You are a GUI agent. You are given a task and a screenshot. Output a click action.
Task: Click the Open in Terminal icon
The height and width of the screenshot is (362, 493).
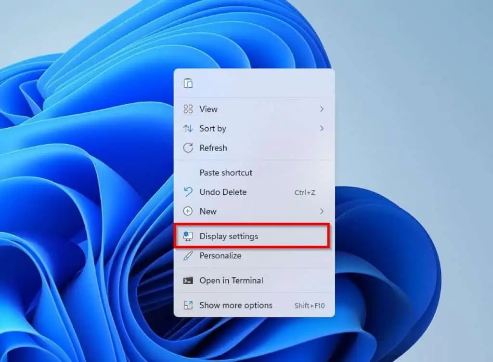tap(188, 281)
